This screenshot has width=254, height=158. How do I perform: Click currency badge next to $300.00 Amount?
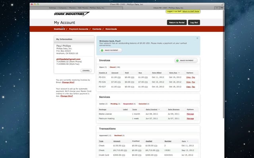pos(123,155)
